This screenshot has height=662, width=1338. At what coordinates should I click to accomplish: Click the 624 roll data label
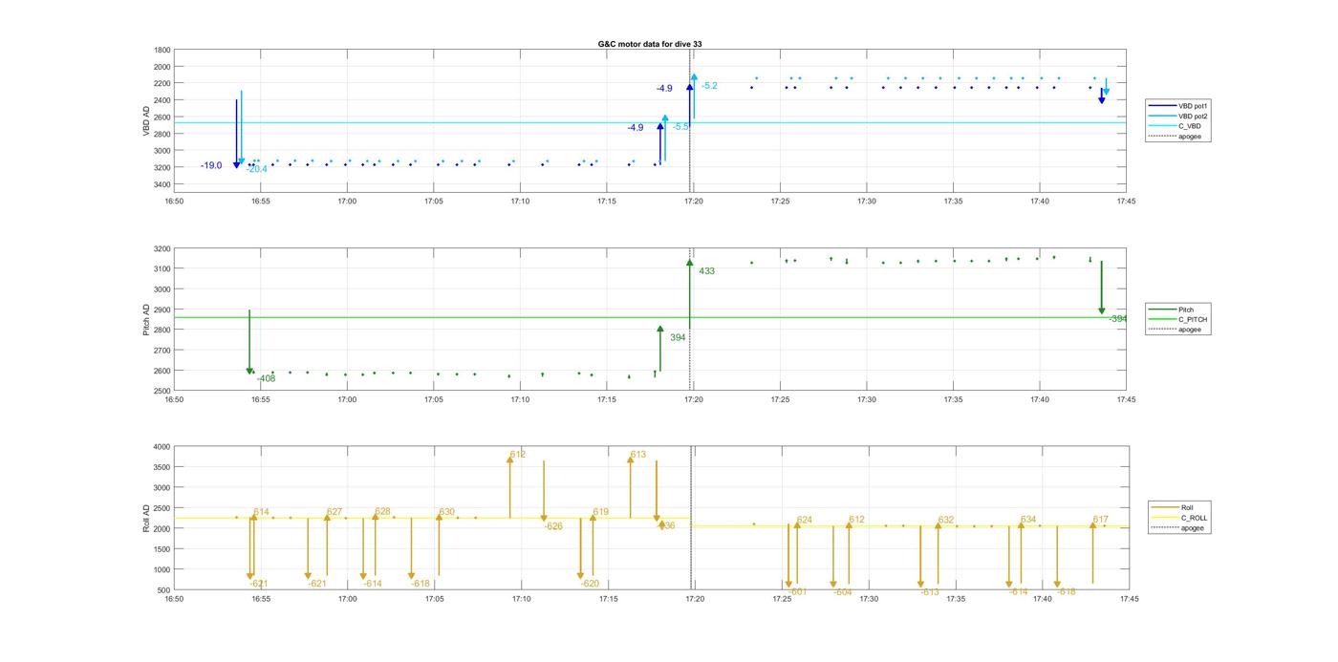(x=805, y=521)
